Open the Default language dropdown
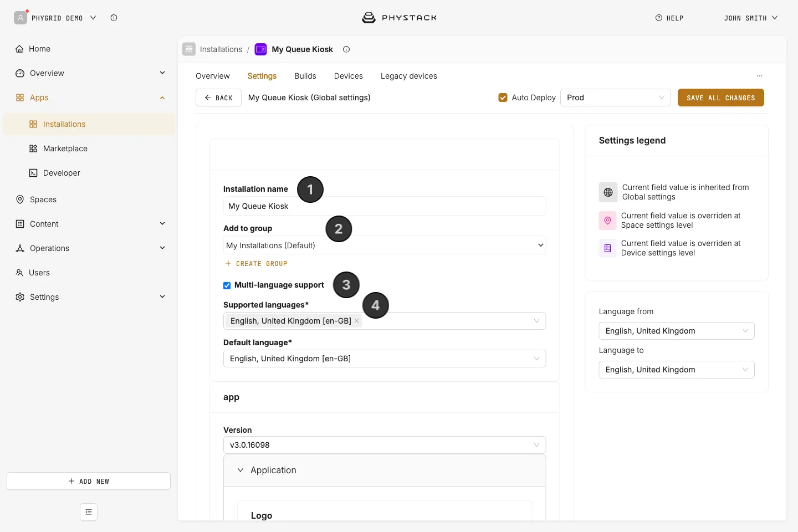Viewport: 798px width, 532px height. [385, 359]
